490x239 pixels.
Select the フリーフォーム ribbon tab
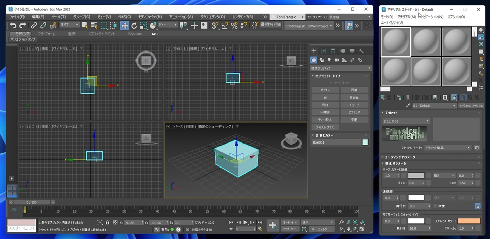coord(46,34)
